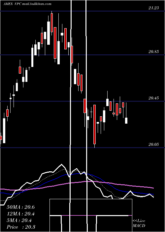The height and width of the screenshot is (232, 165).
Task: Click the 20.05 price level label
Action: pos(154,145)
